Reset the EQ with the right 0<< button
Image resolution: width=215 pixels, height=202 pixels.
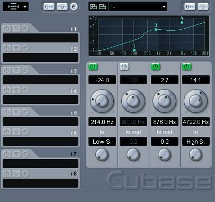click(190, 7)
